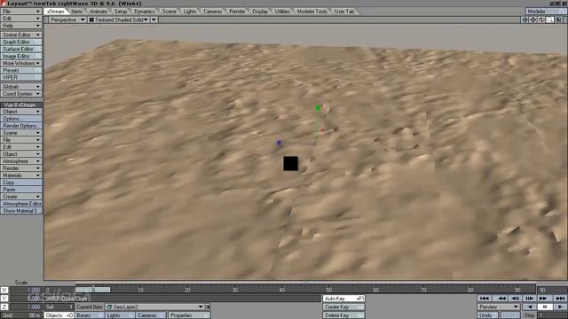
Task: Click the green Y-axis gizmo handle
Action: point(318,108)
